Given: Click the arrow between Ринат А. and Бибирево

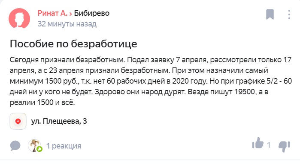Looking at the screenshot, I should pyautogui.click(x=71, y=14).
